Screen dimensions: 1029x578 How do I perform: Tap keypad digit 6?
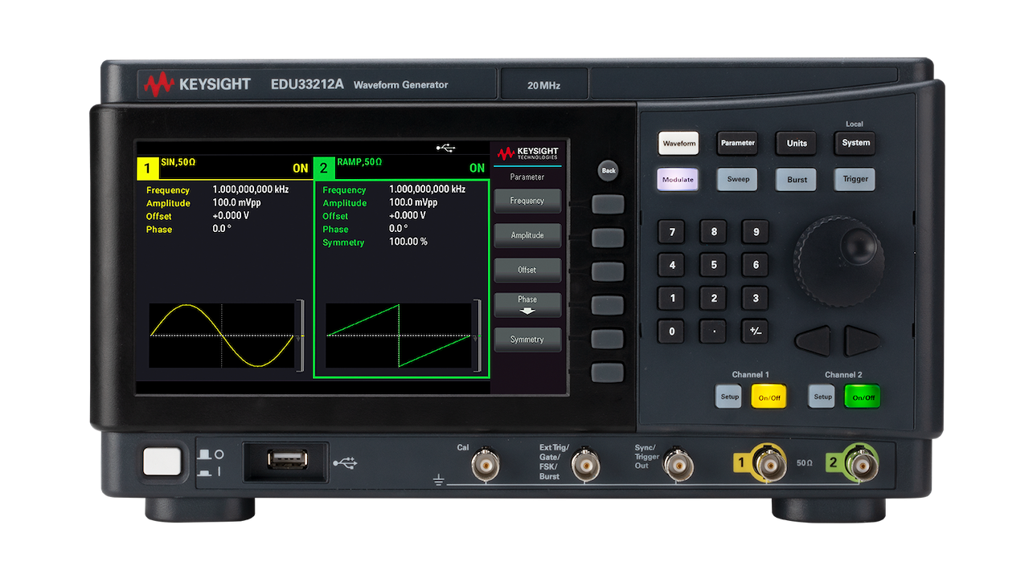[x=755, y=265]
